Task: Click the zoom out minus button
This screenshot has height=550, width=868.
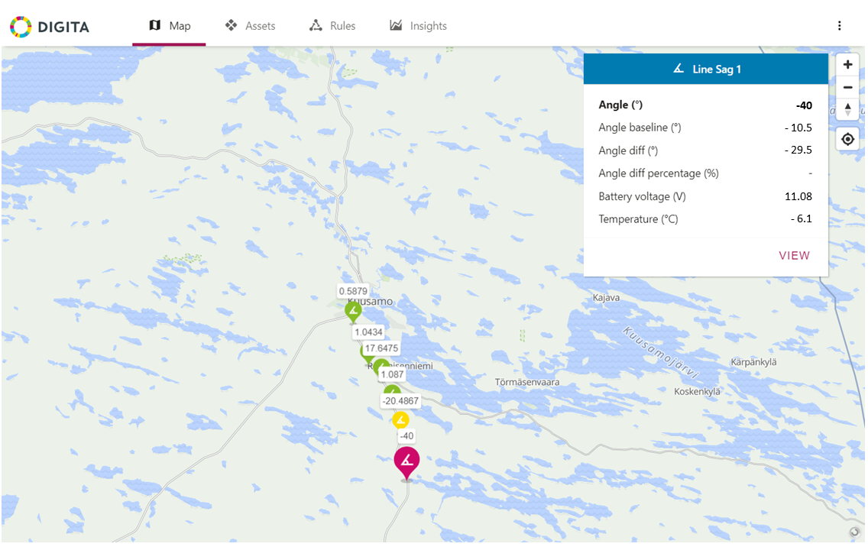Action: [847, 87]
